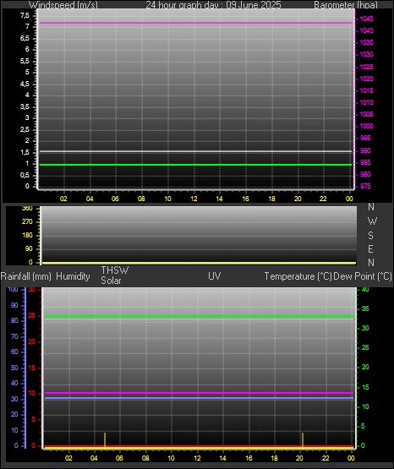The image size is (394, 469).
Task: Click hour '14' under the bottom chart
Action: 222,458
